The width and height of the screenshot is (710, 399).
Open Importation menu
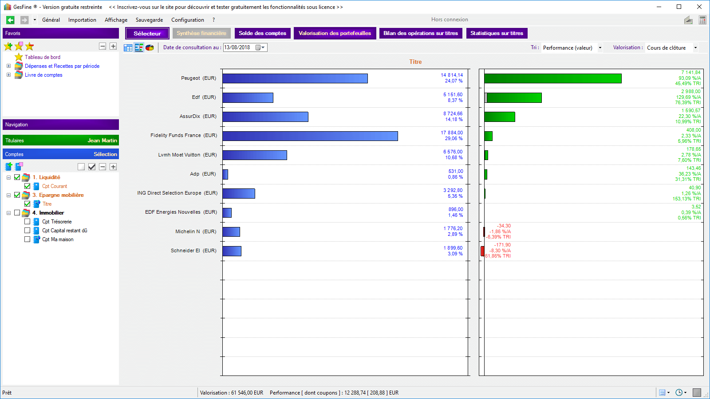[82, 20]
